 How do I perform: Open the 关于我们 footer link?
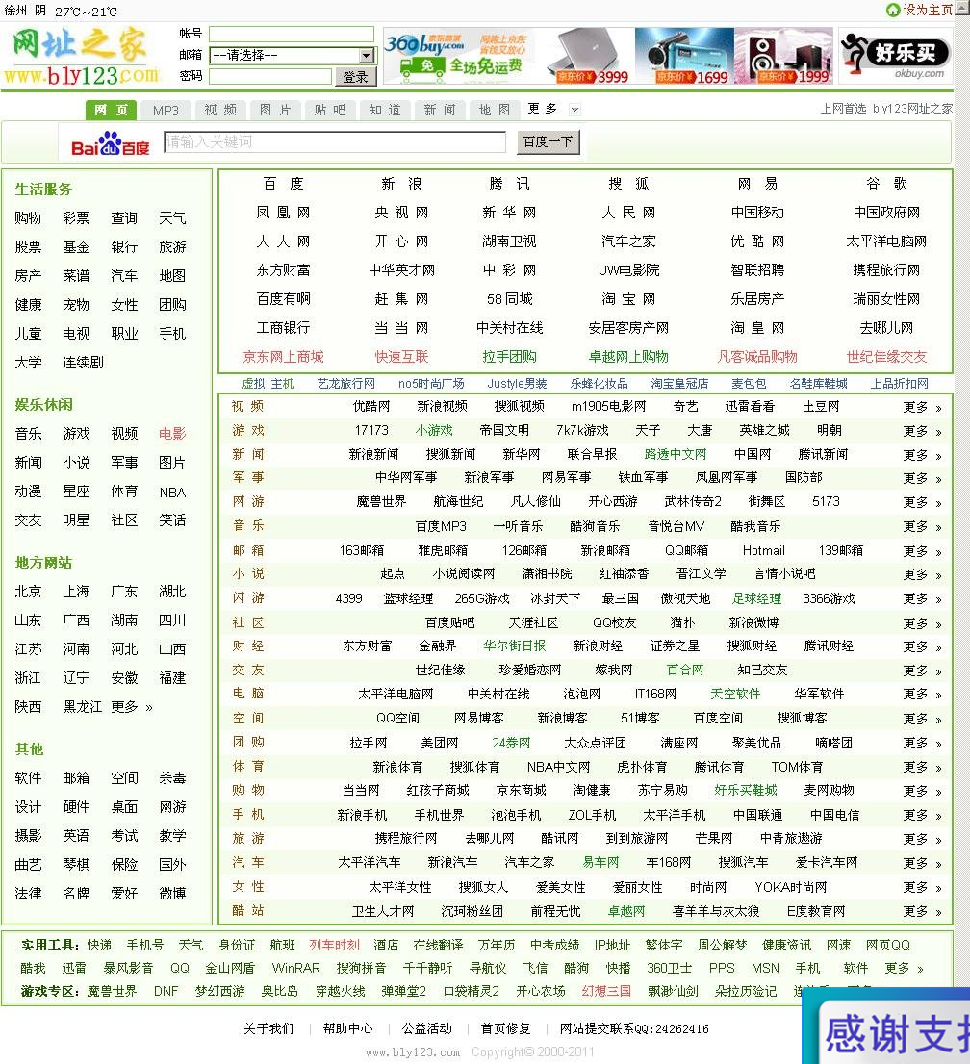[268, 1028]
